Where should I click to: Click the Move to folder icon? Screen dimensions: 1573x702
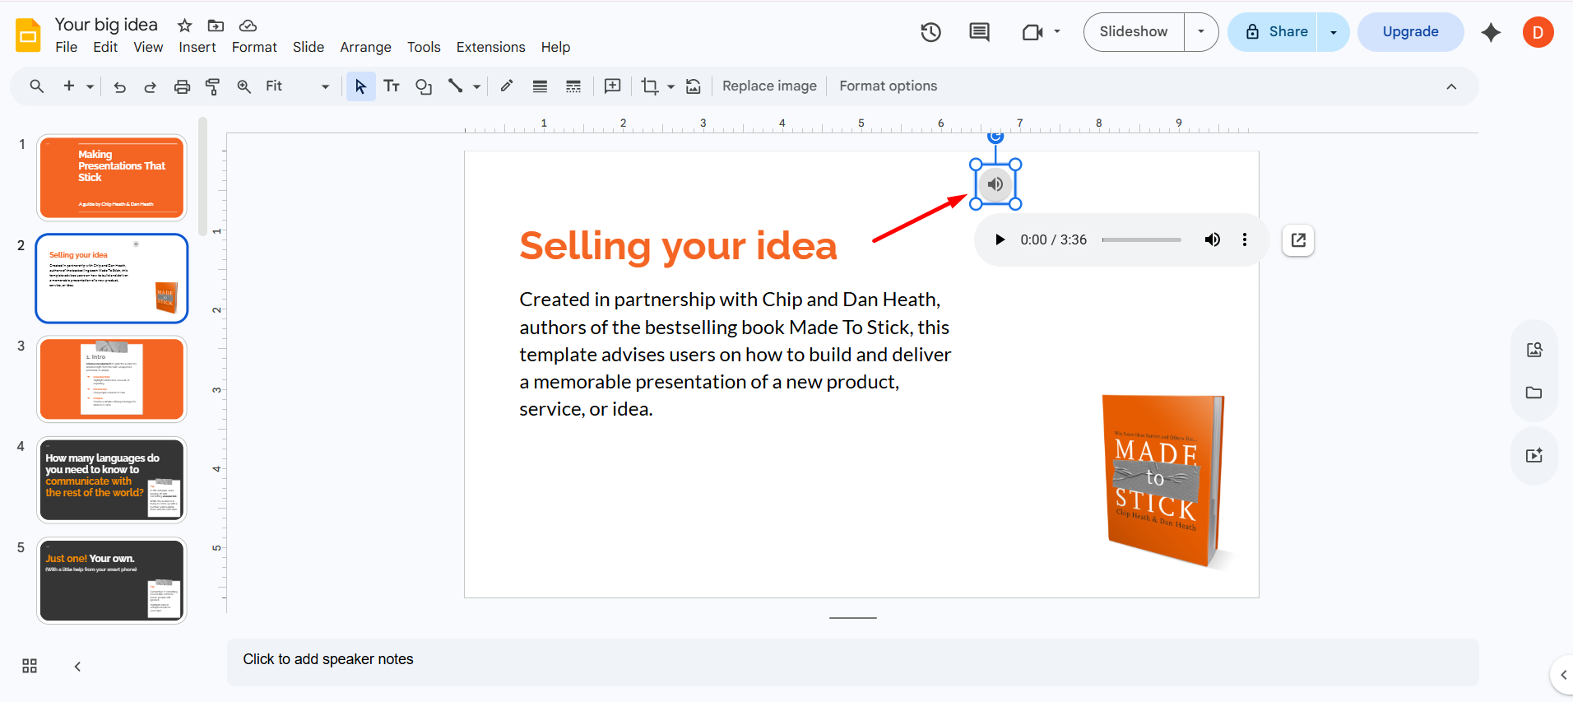point(216,26)
